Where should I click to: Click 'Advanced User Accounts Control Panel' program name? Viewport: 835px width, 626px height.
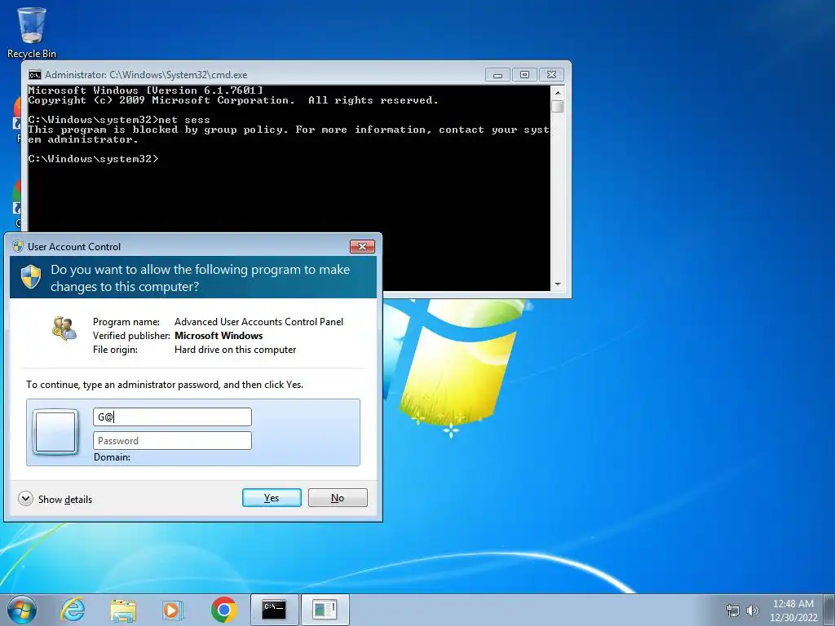258,322
